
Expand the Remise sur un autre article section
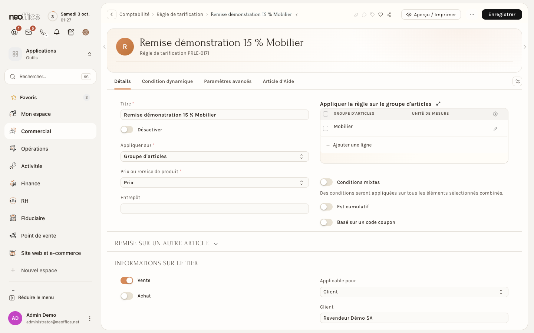tap(167, 243)
